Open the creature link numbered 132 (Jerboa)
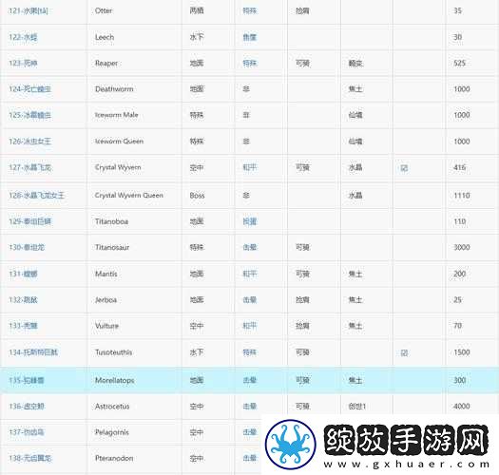This screenshot has height=475, width=499. [x=23, y=299]
